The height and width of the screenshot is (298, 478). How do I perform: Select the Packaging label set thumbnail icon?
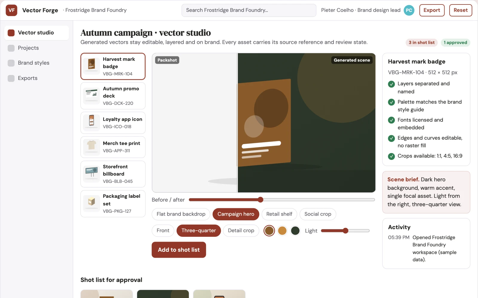click(91, 203)
